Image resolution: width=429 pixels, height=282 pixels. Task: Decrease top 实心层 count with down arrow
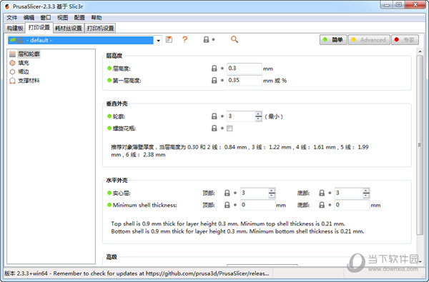[272, 196]
